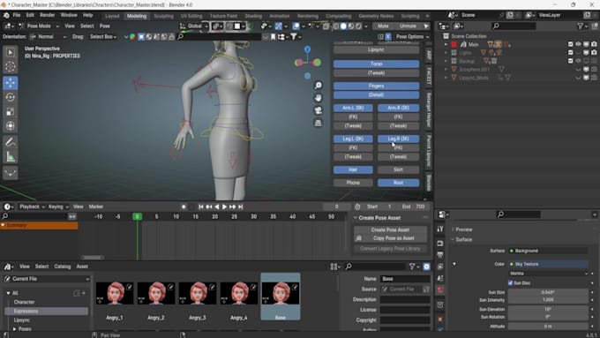The image size is (600, 338).
Task: Open the Render menu
Action: point(48,15)
